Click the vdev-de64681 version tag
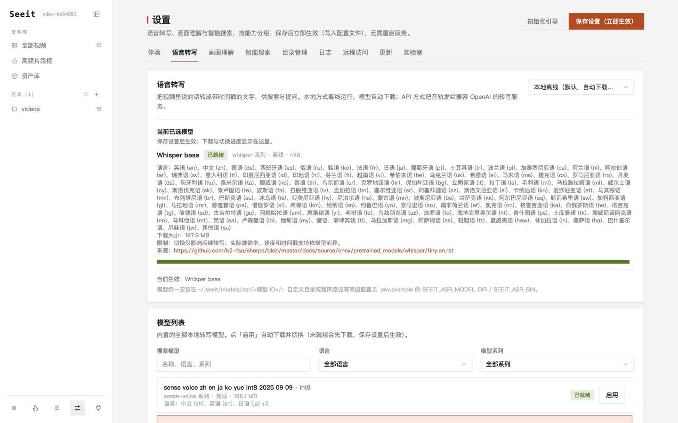This screenshot has width=678, height=423. (59, 14)
